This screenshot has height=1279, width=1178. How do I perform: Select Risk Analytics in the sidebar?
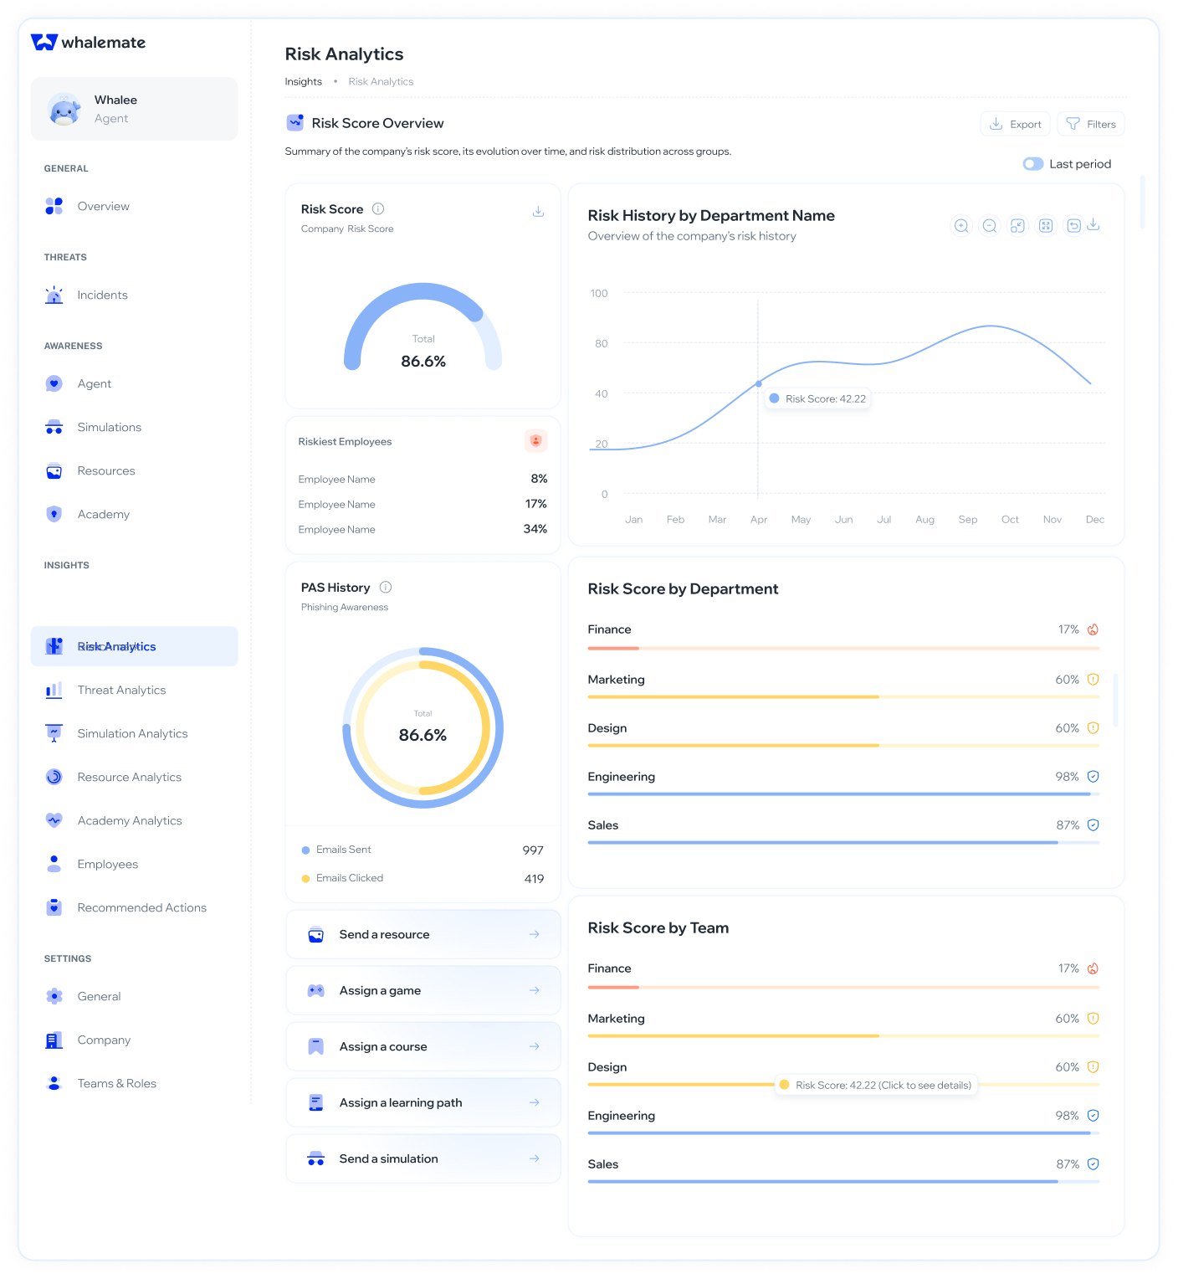[x=134, y=646]
